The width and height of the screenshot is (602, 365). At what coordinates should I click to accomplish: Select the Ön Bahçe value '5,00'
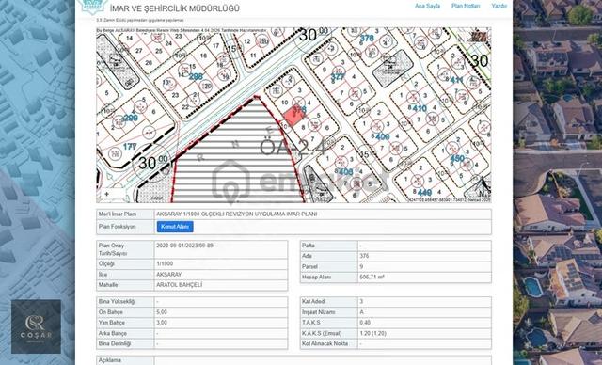pos(162,312)
